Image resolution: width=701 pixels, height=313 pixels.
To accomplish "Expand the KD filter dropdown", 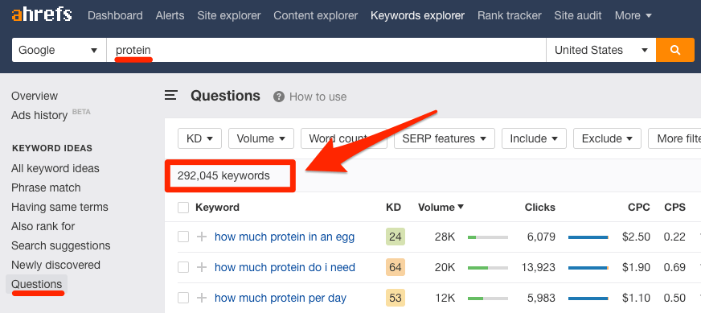I will click(199, 138).
